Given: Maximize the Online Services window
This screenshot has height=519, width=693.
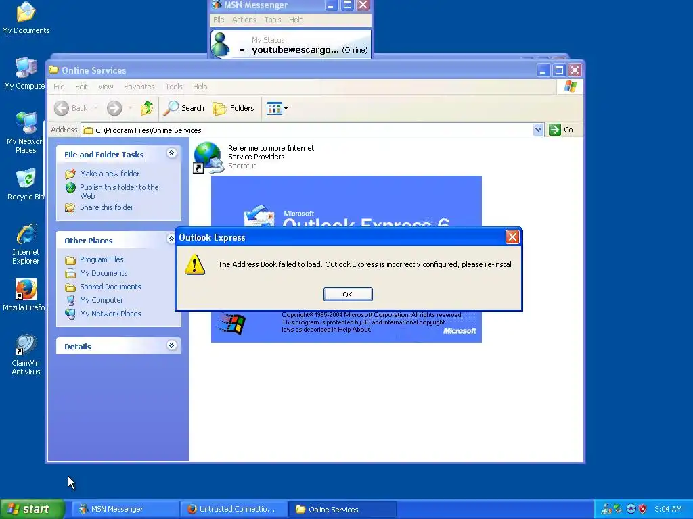Looking at the screenshot, I should (559, 70).
